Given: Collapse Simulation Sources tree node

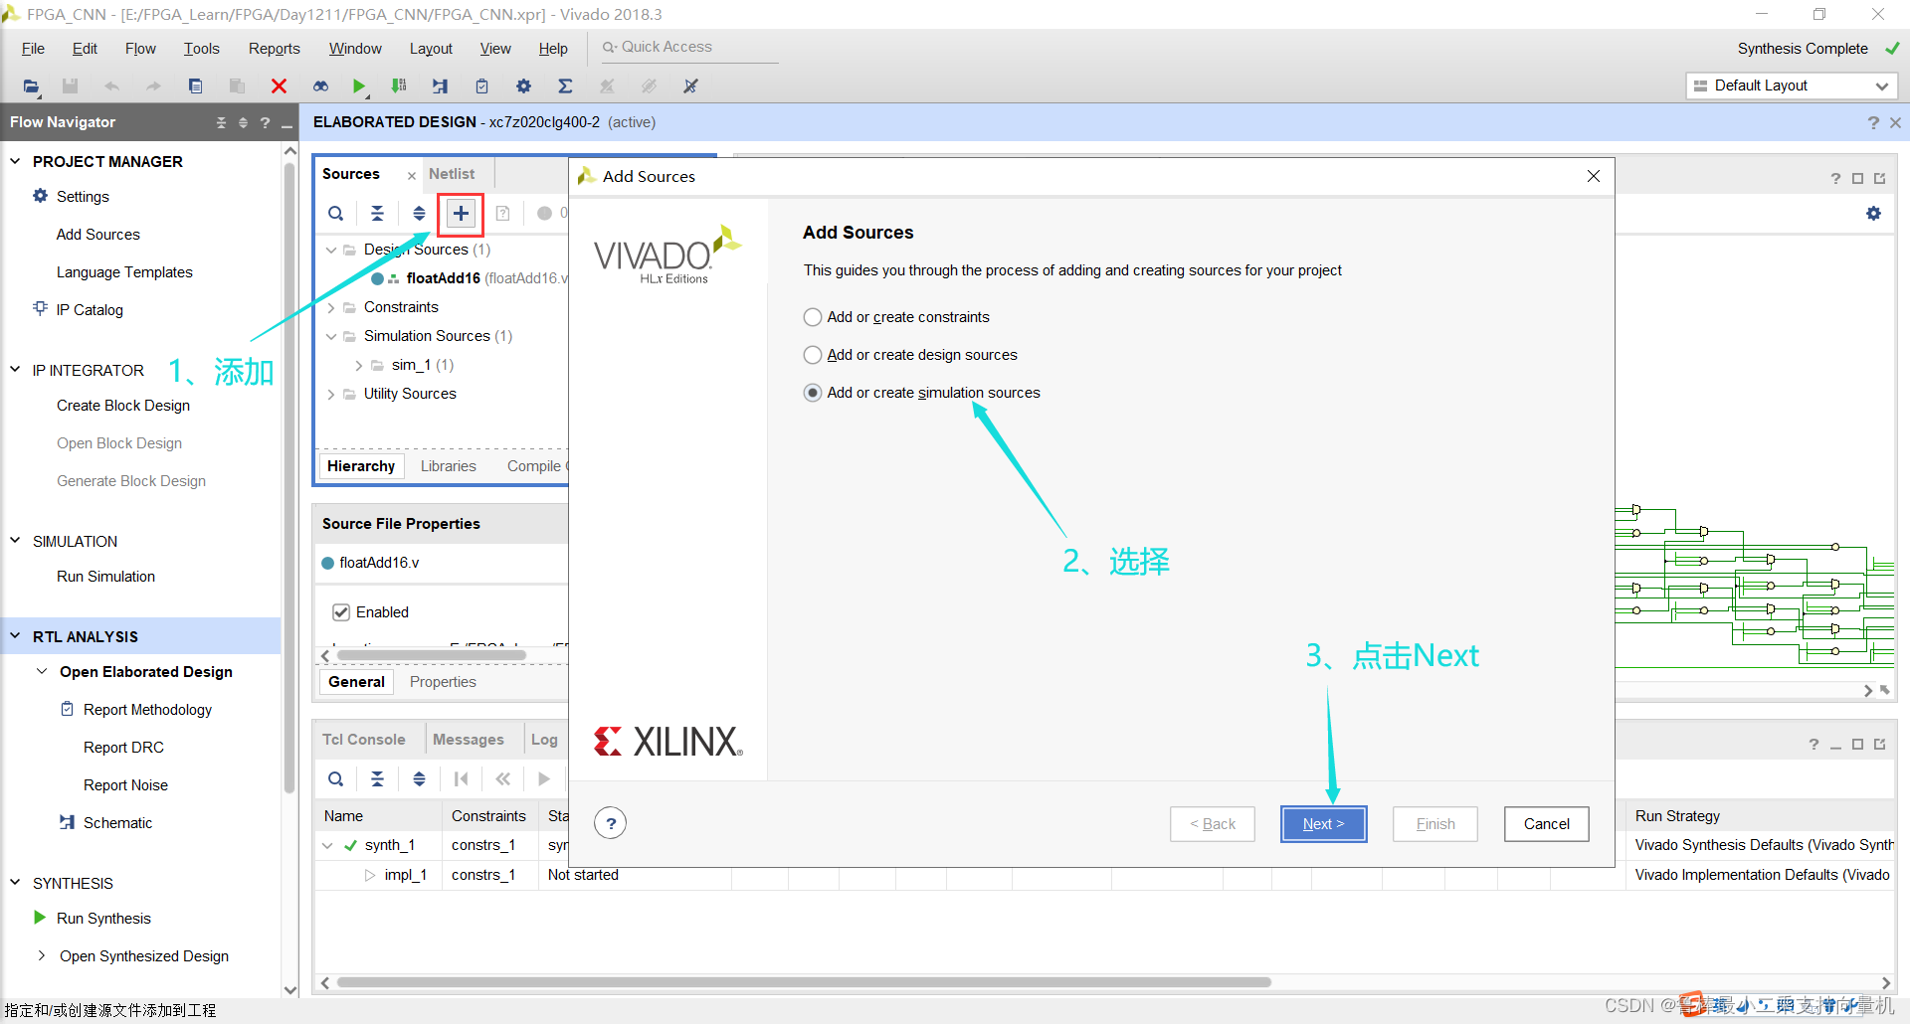Looking at the screenshot, I should 331,336.
